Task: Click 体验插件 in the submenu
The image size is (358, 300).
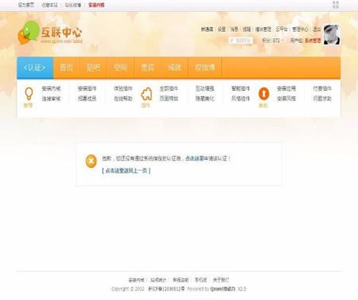Action: pyautogui.click(x=123, y=88)
